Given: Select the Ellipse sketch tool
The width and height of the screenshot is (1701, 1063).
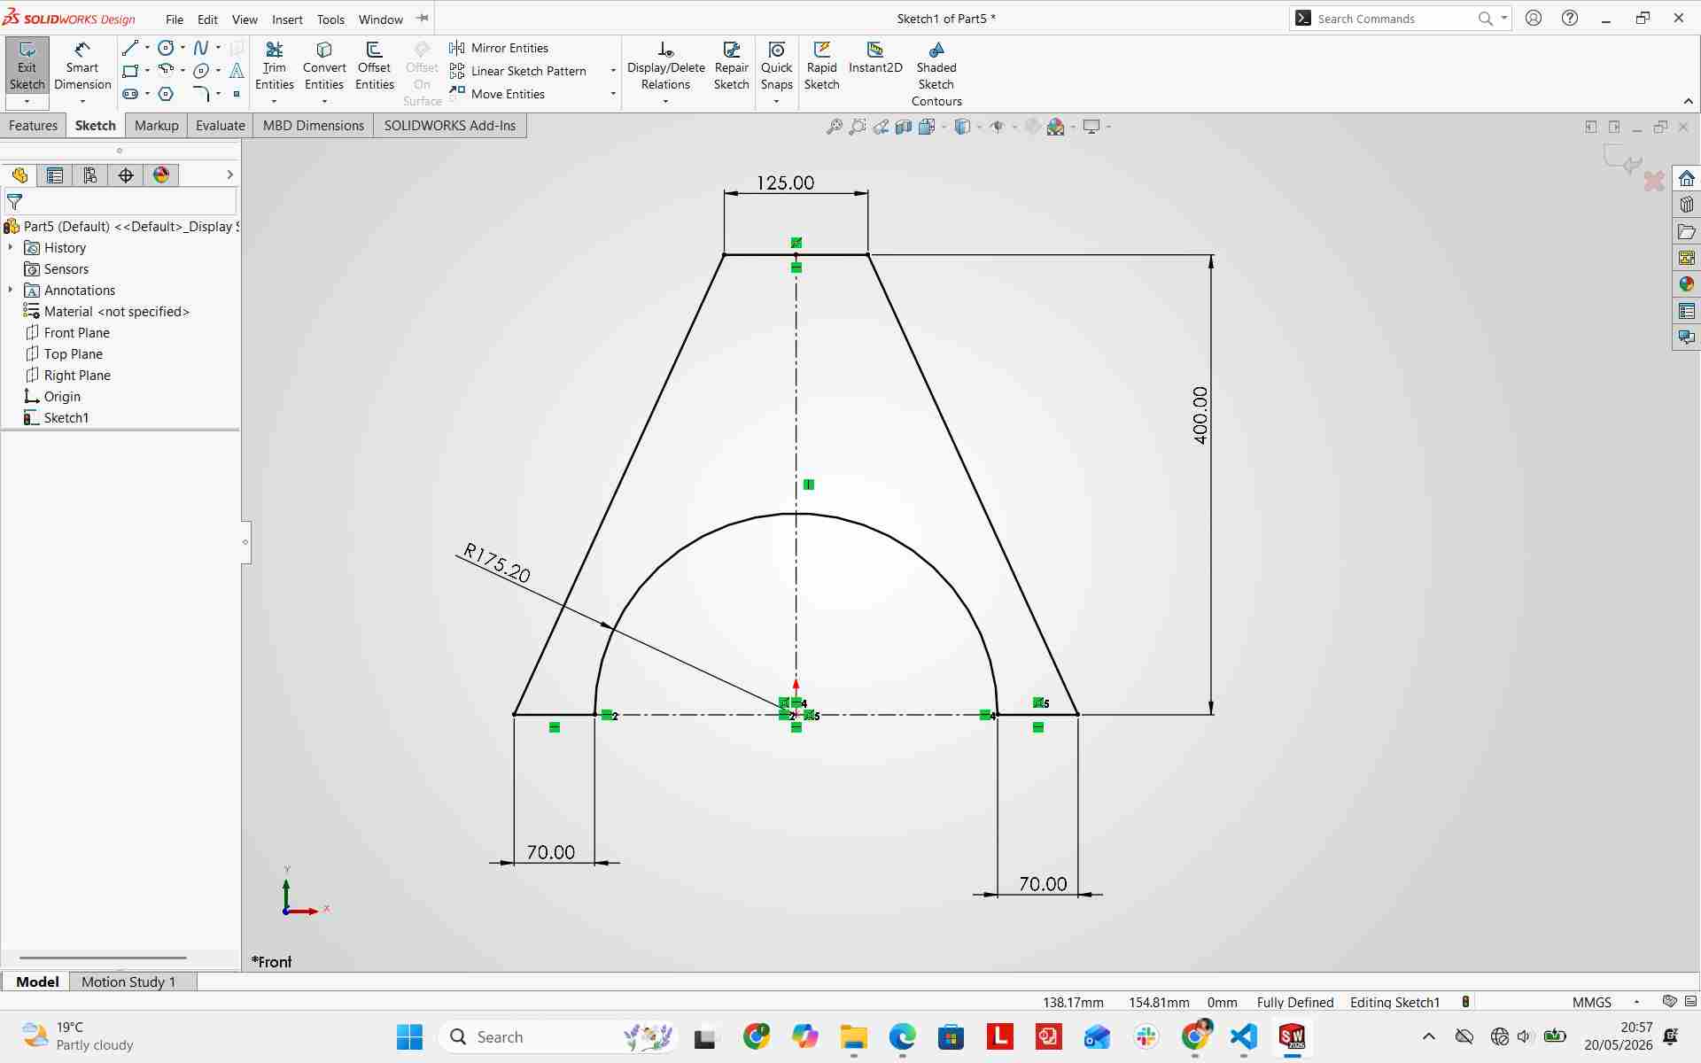Looking at the screenshot, I should 201,71.
